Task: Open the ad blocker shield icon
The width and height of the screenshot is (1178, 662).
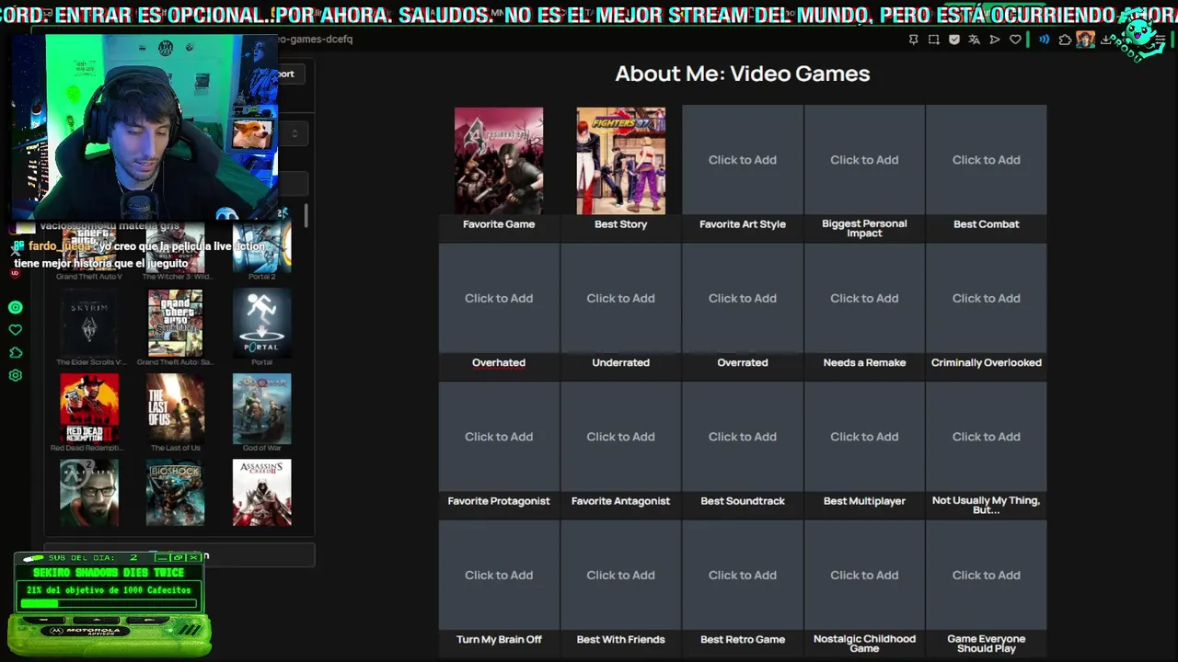Action: pyautogui.click(x=954, y=40)
